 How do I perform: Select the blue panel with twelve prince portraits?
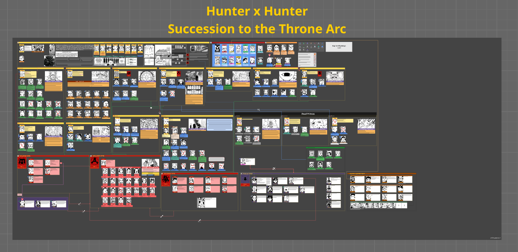(x=234, y=55)
